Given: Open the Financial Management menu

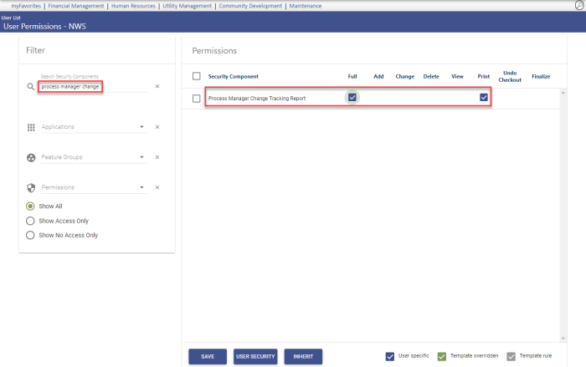Looking at the screenshot, I should click(x=76, y=6).
